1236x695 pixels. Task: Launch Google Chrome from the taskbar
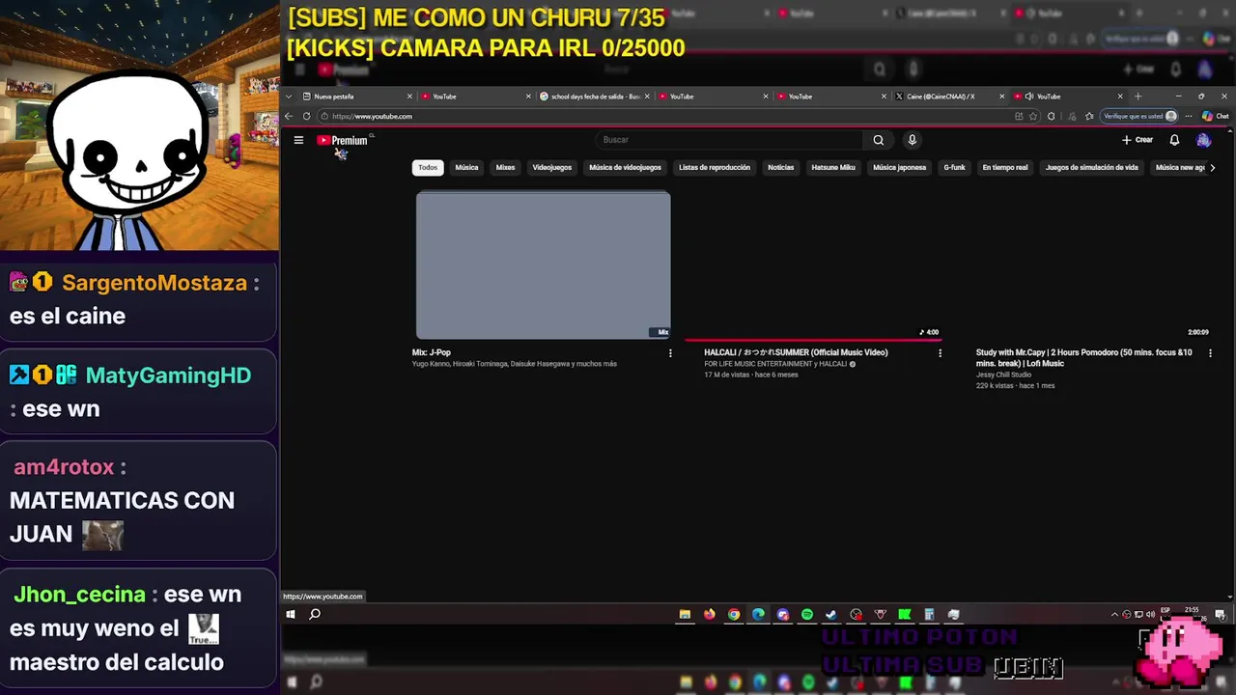click(734, 614)
